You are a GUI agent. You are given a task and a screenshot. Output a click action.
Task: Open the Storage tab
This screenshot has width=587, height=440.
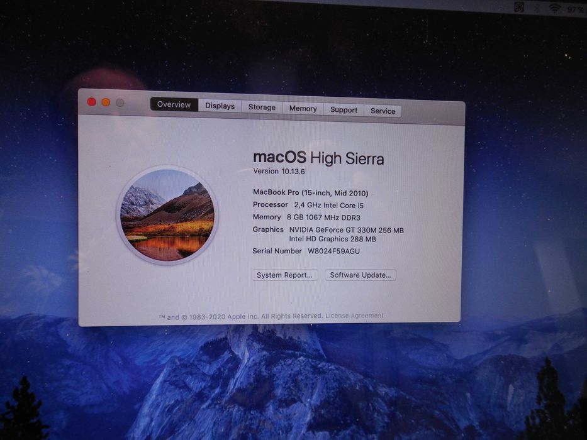click(262, 107)
